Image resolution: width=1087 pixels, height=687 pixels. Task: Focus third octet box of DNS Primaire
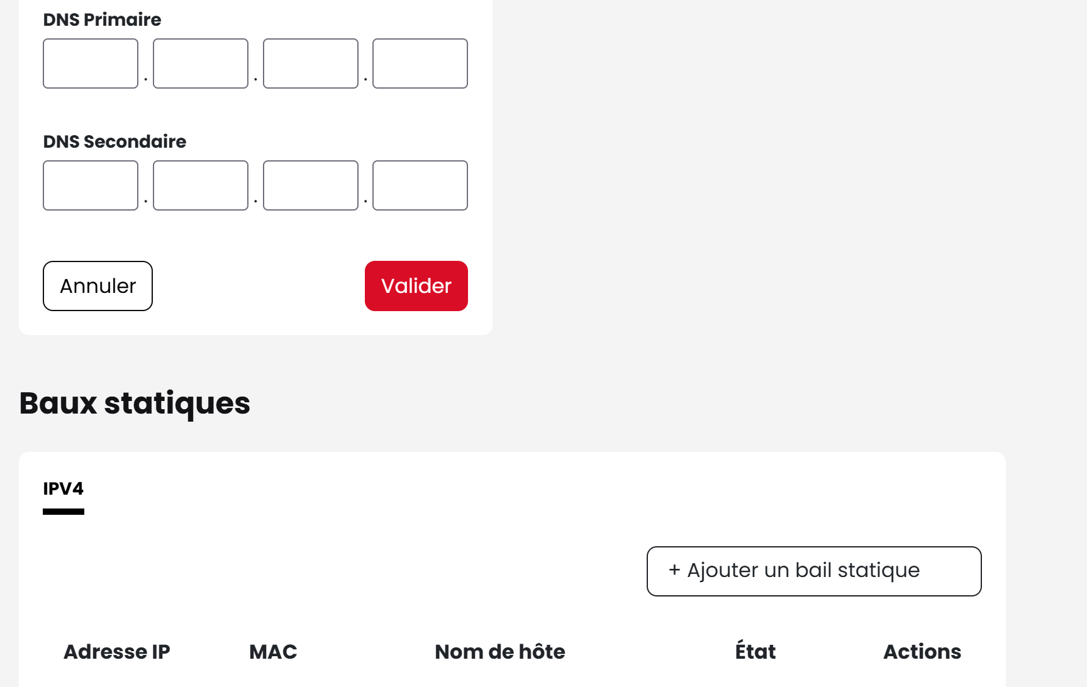point(311,63)
